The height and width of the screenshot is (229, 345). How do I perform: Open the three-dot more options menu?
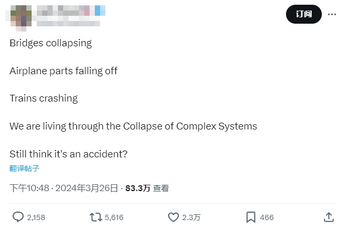tap(332, 14)
